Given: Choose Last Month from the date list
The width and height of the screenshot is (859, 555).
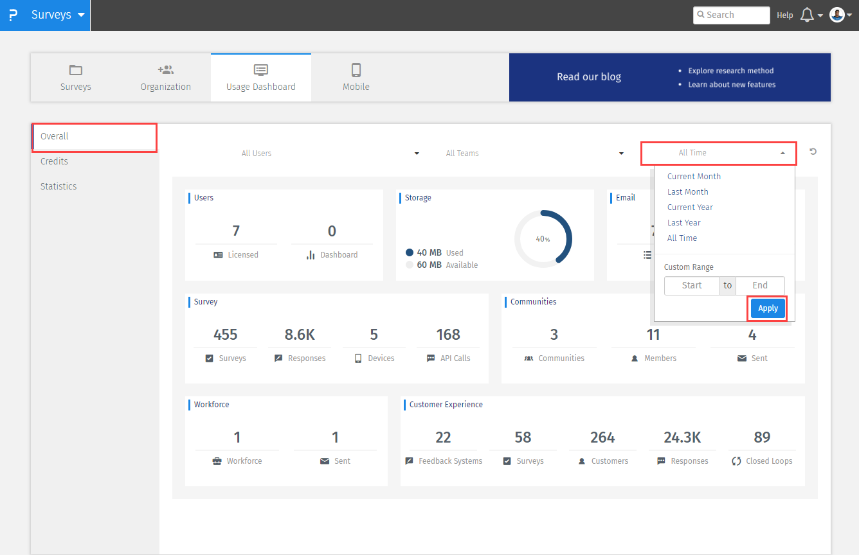Looking at the screenshot, I should (x=687, y=191).
